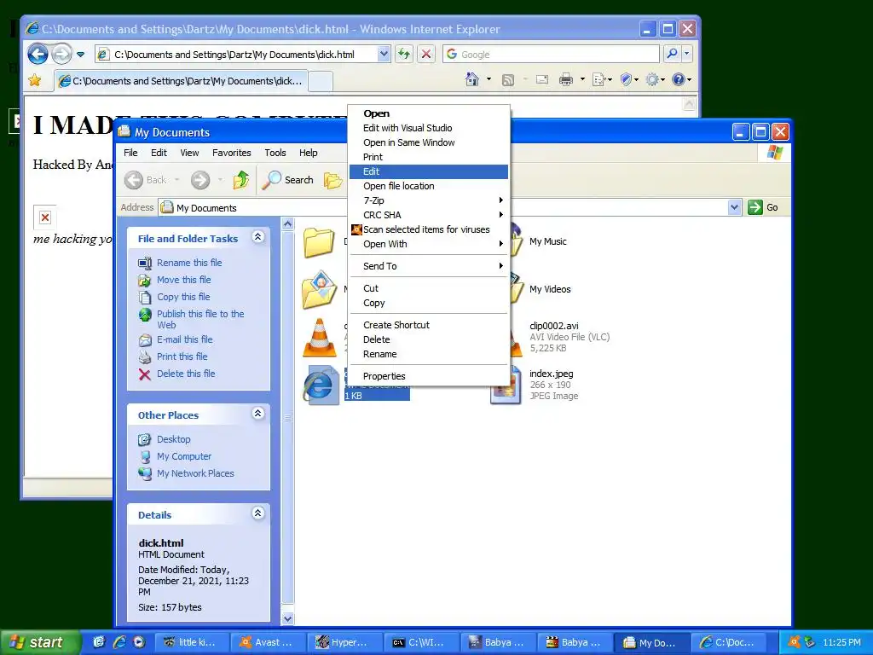
Task: Click the Rename this file link
Action: pyautogui.click(x=189, y=263)
